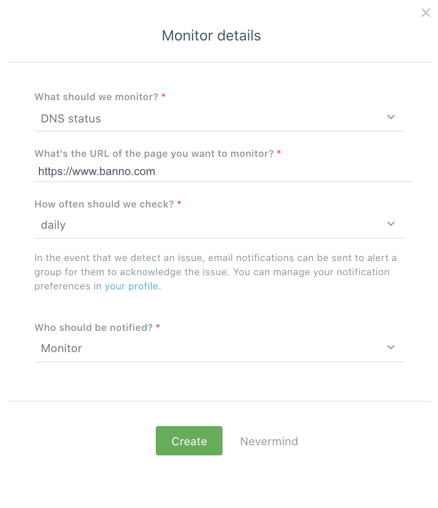This screenshot has width=438, height=508.
Task: Click the chevron arrow beside daily
Action: 390,224
